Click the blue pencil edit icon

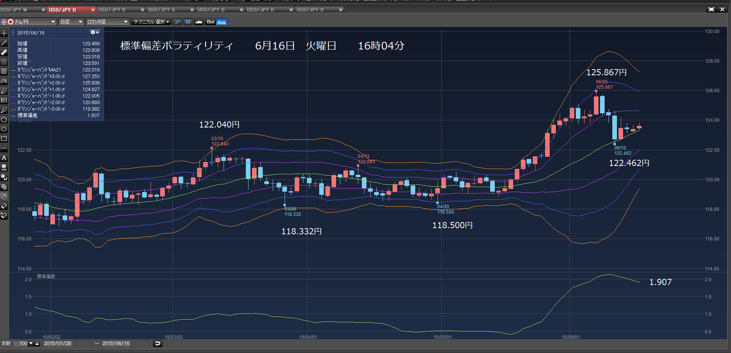[x=177, y=22]
